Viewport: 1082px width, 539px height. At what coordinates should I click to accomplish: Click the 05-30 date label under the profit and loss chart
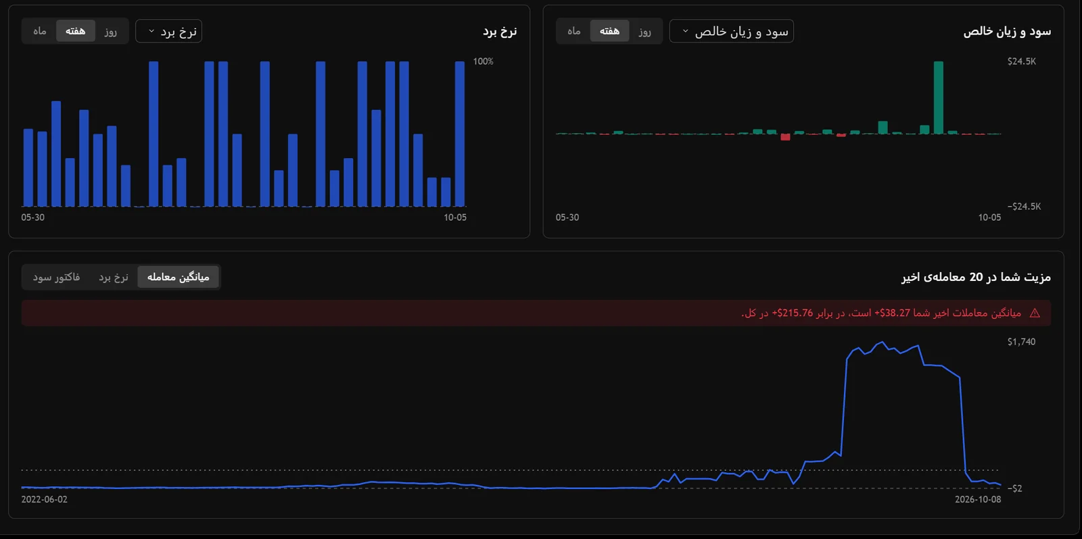pos(567,217)
